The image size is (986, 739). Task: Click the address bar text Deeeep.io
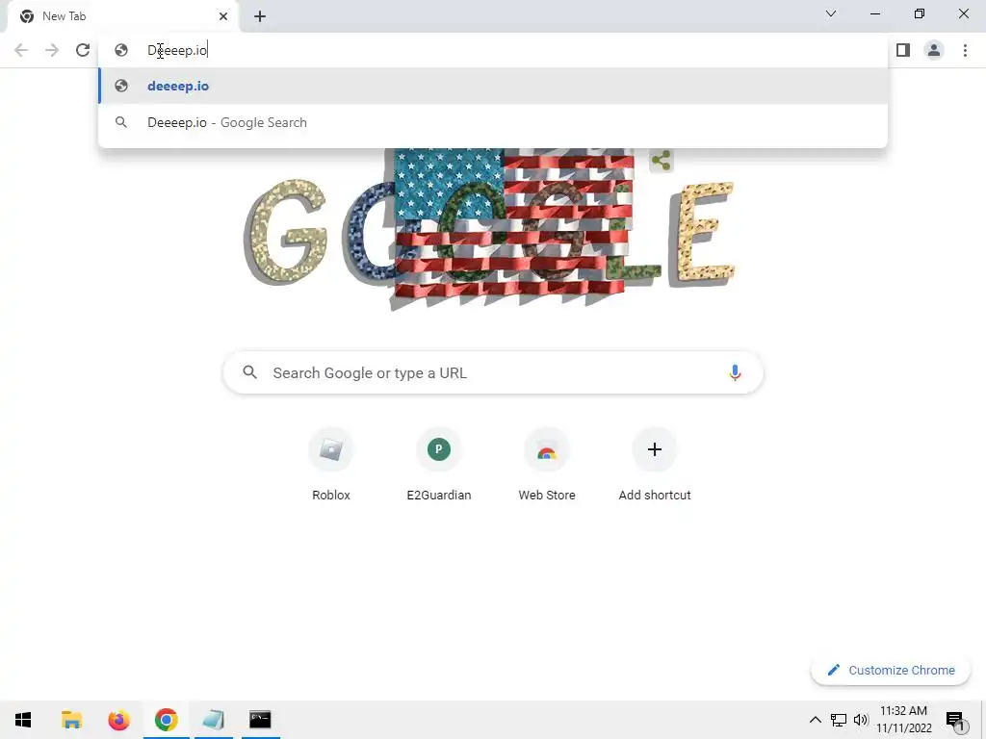tap(177, 50)
